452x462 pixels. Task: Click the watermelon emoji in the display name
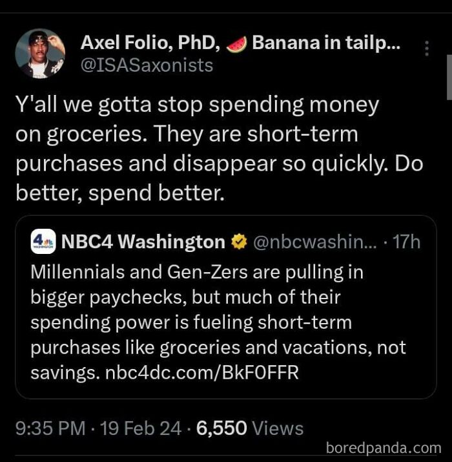(237, 43)
